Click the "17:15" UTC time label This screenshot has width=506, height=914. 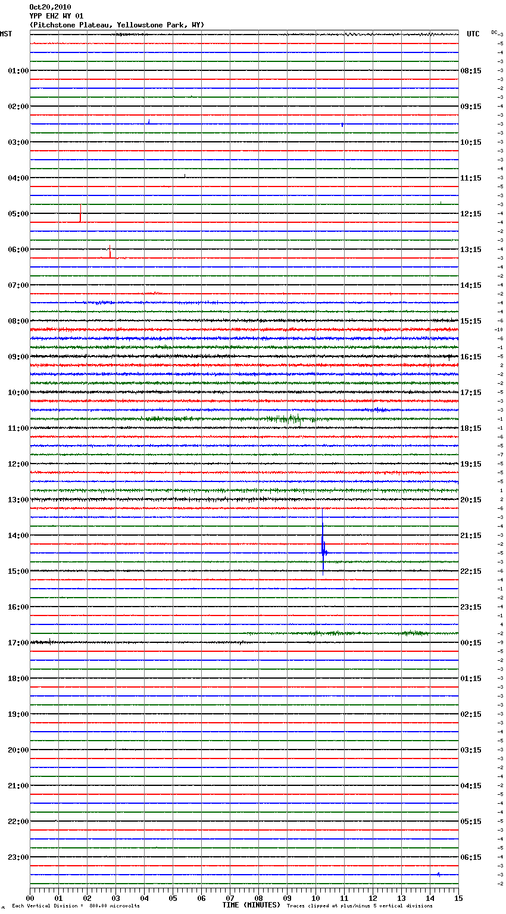click(471, 393)
